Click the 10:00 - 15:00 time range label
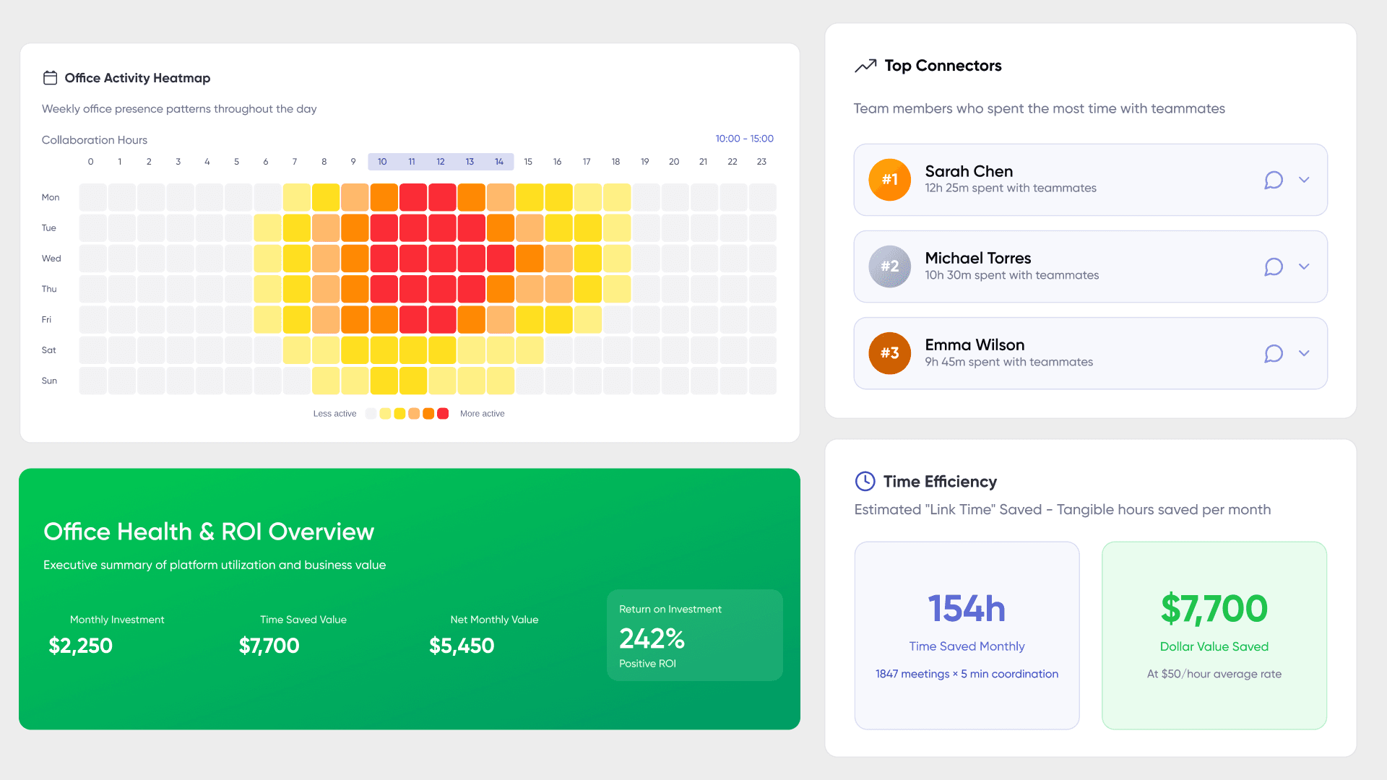 744,139
